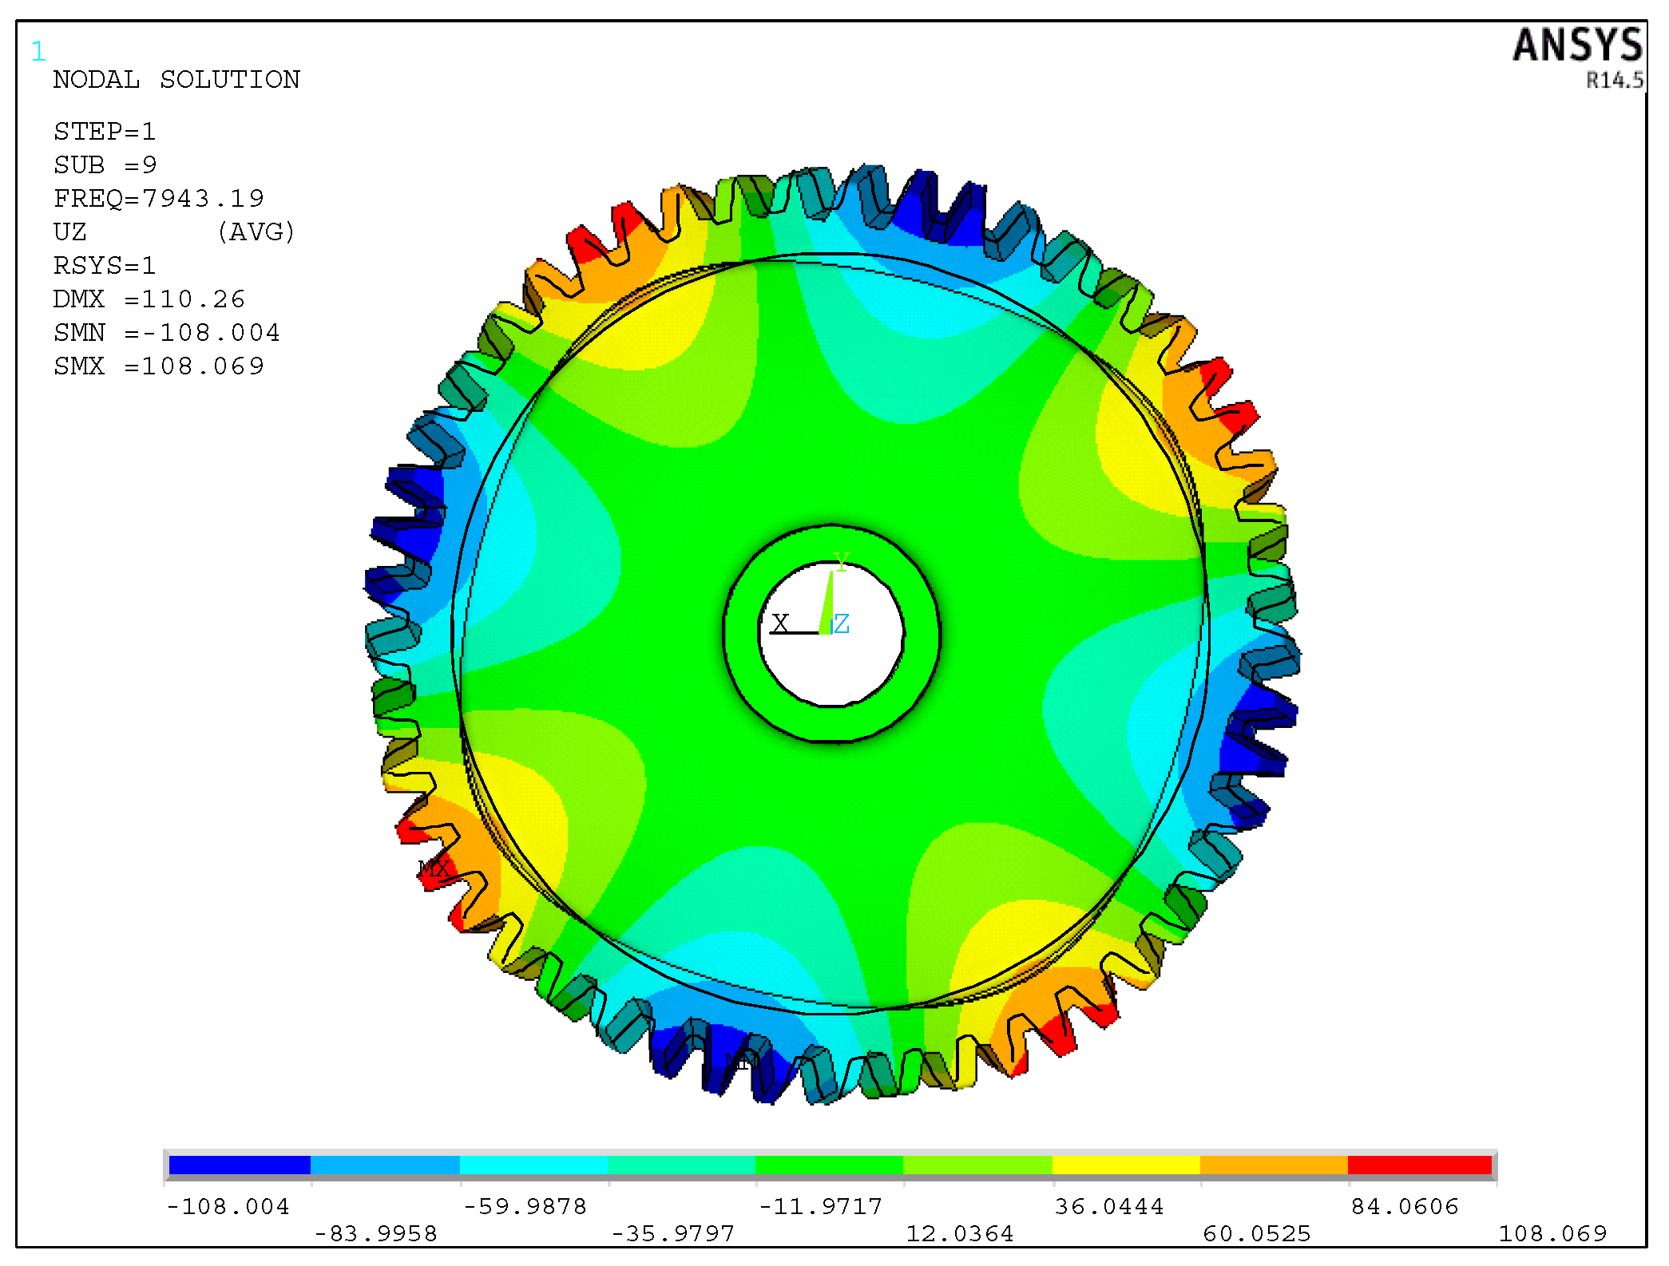Expand the SUB =9 substep entry
Viewport: 1669px width, 1266px height.
click(104, 165)
